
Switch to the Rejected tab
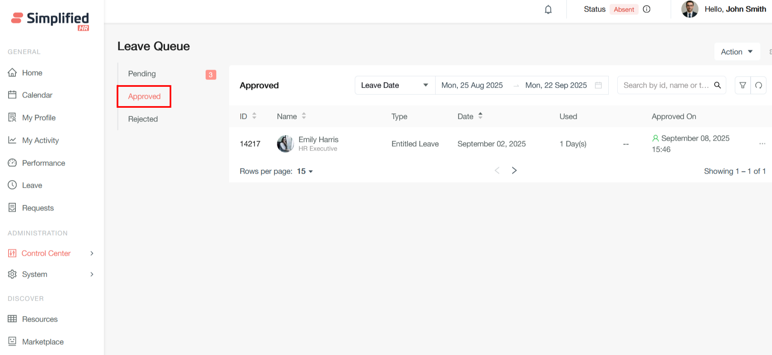143,119
